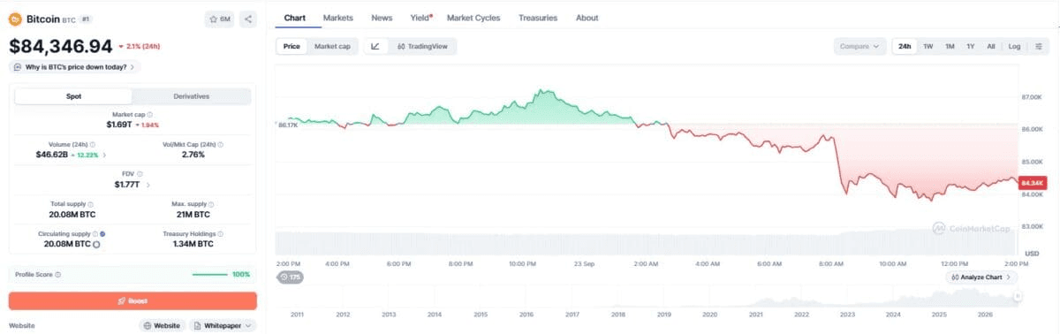Click the orange Boost button
The image size is (1060, 334).
[x=132, y=301]
